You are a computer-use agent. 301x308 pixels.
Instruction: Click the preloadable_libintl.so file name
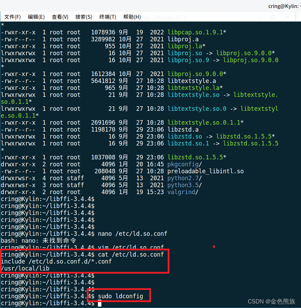[206, 171]
